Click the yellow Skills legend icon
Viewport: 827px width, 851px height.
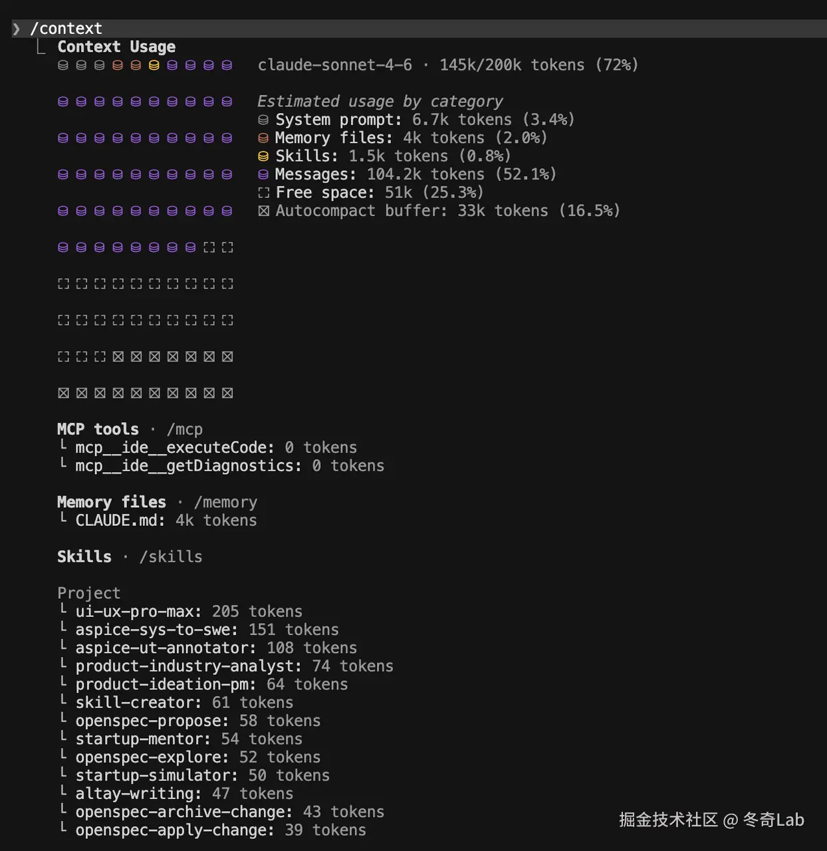coord(263,156)
